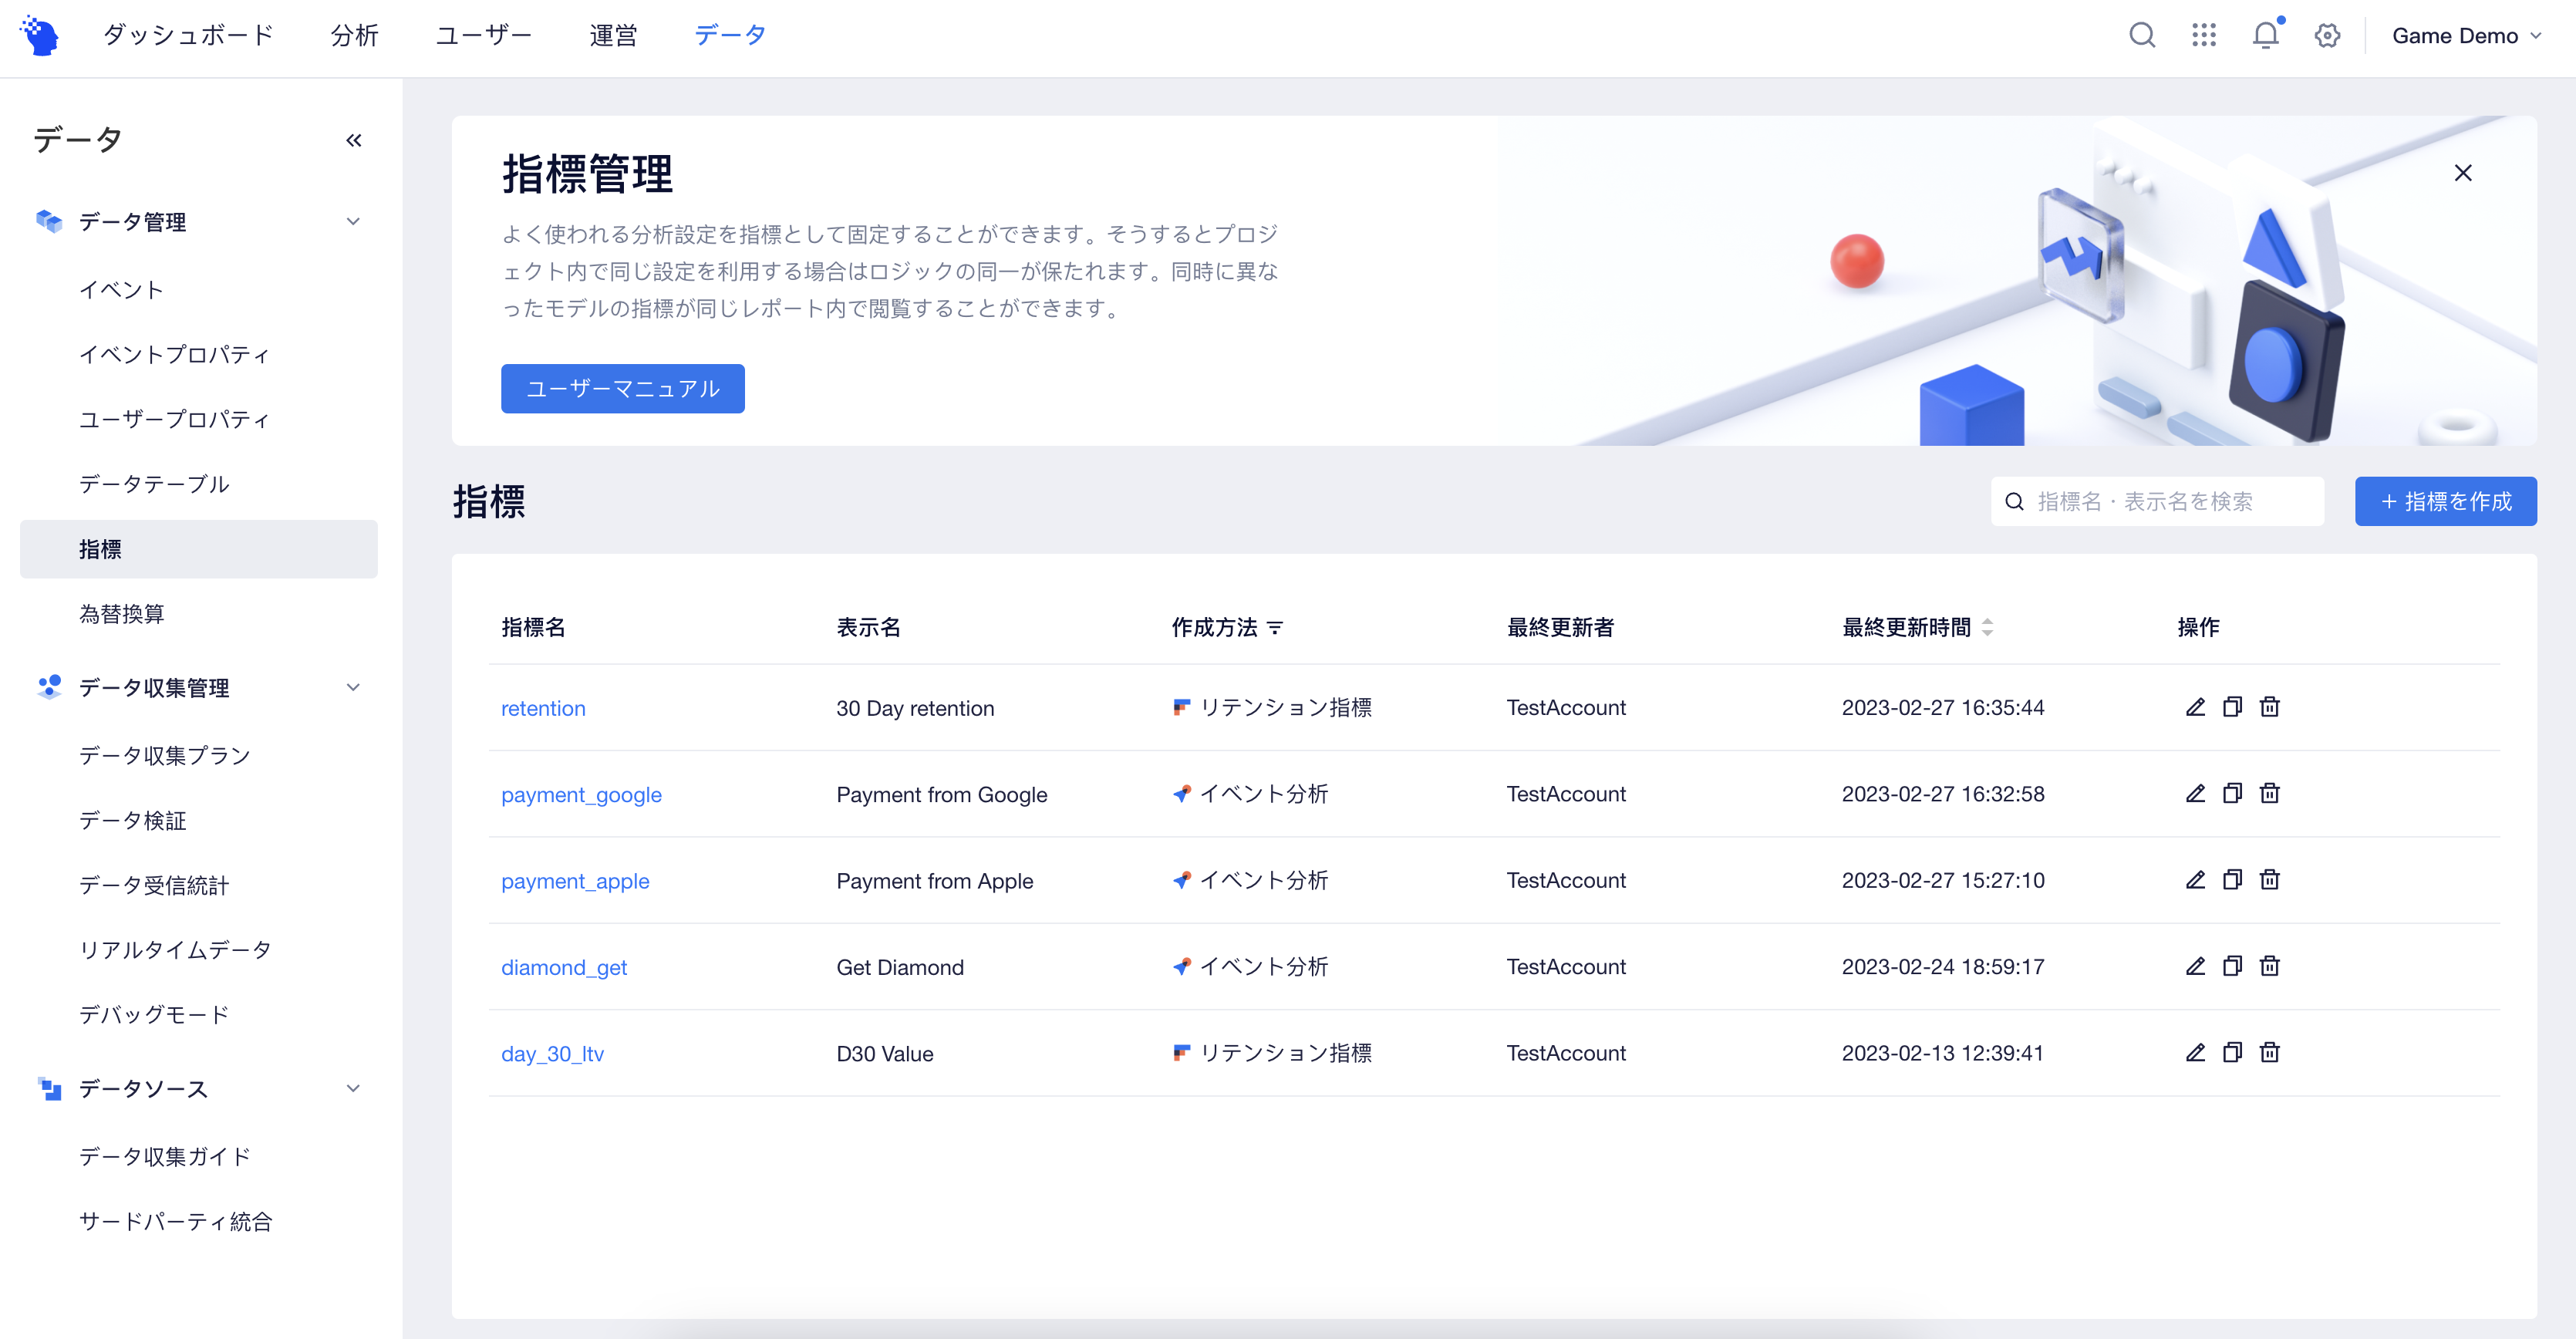This screenshot has height=1339, width=2576.
Task: Edit the payment_apple metric
Action: point(2195,880)
